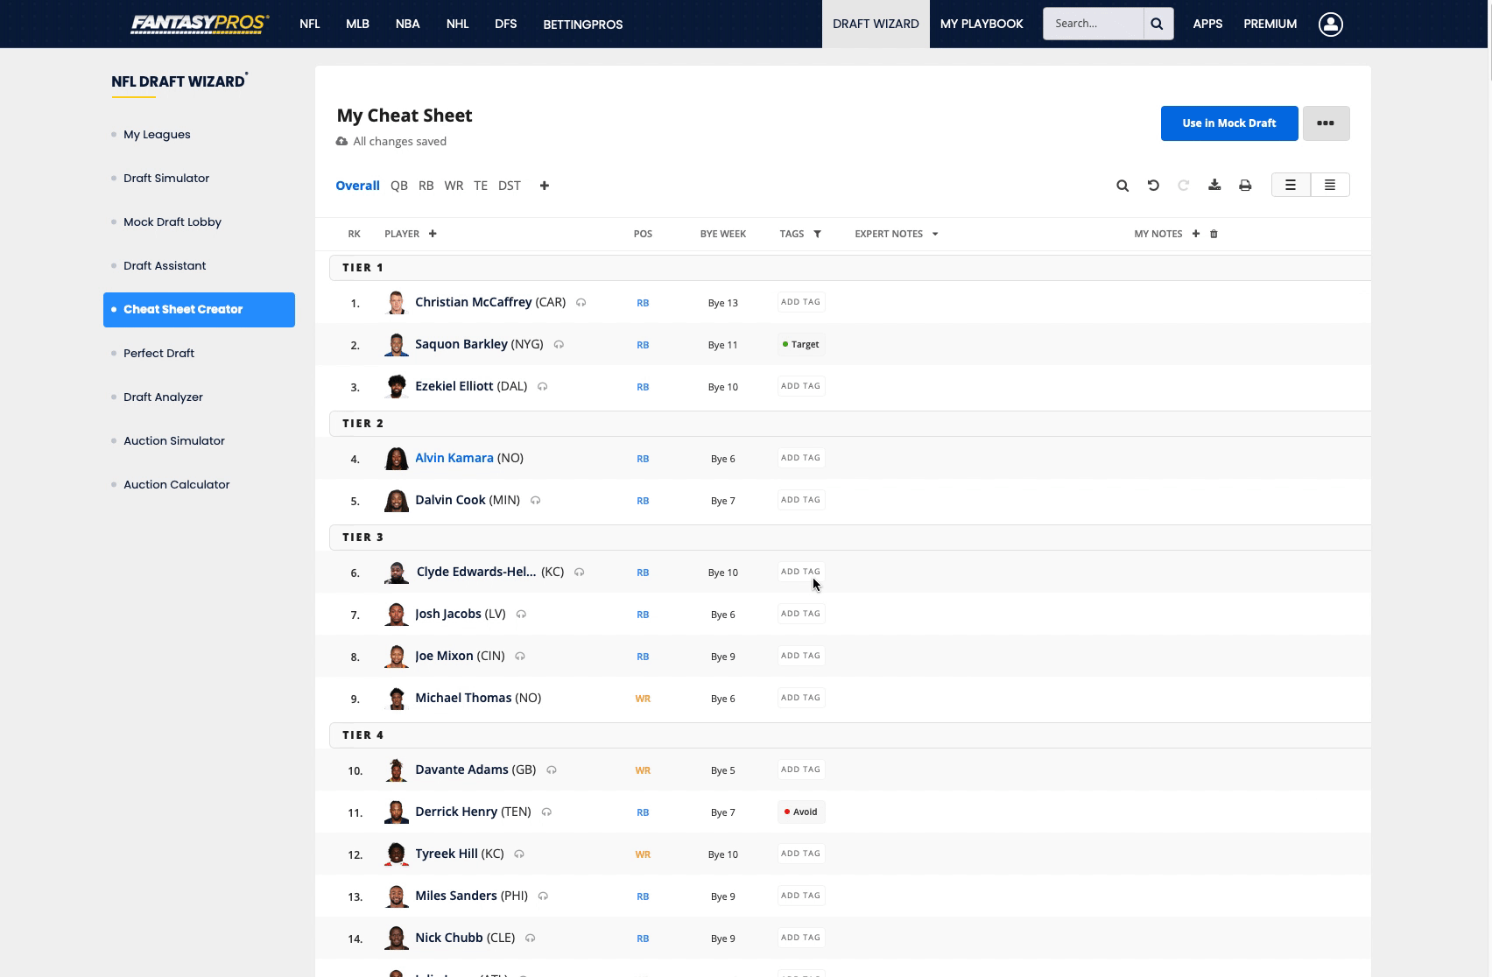Click the plus icon beside the DST tab

545,186
